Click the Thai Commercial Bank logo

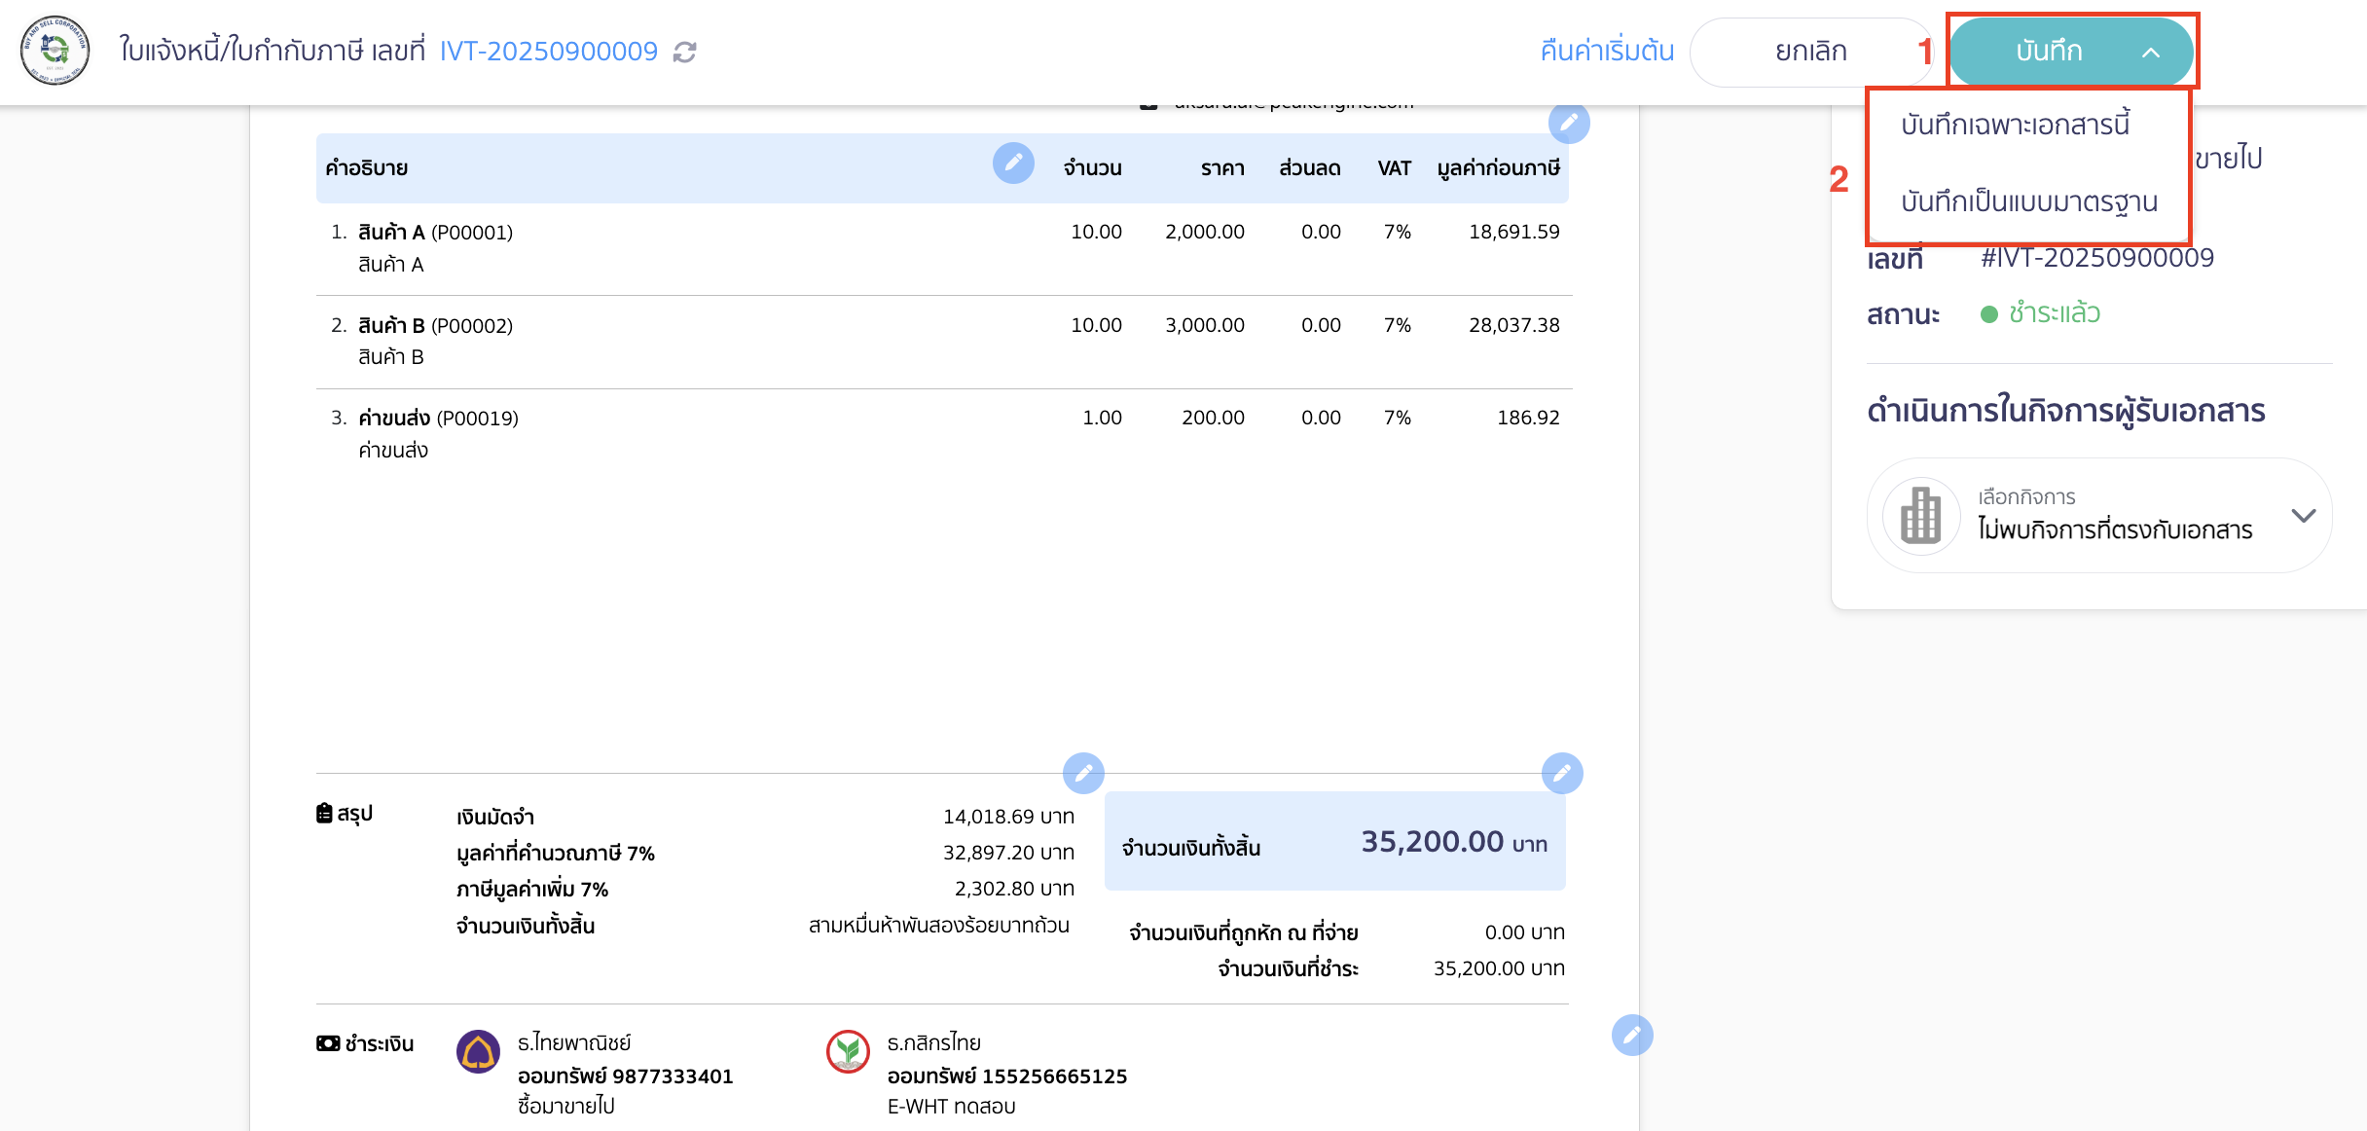pyautogui.click(x=478, y=1052)
